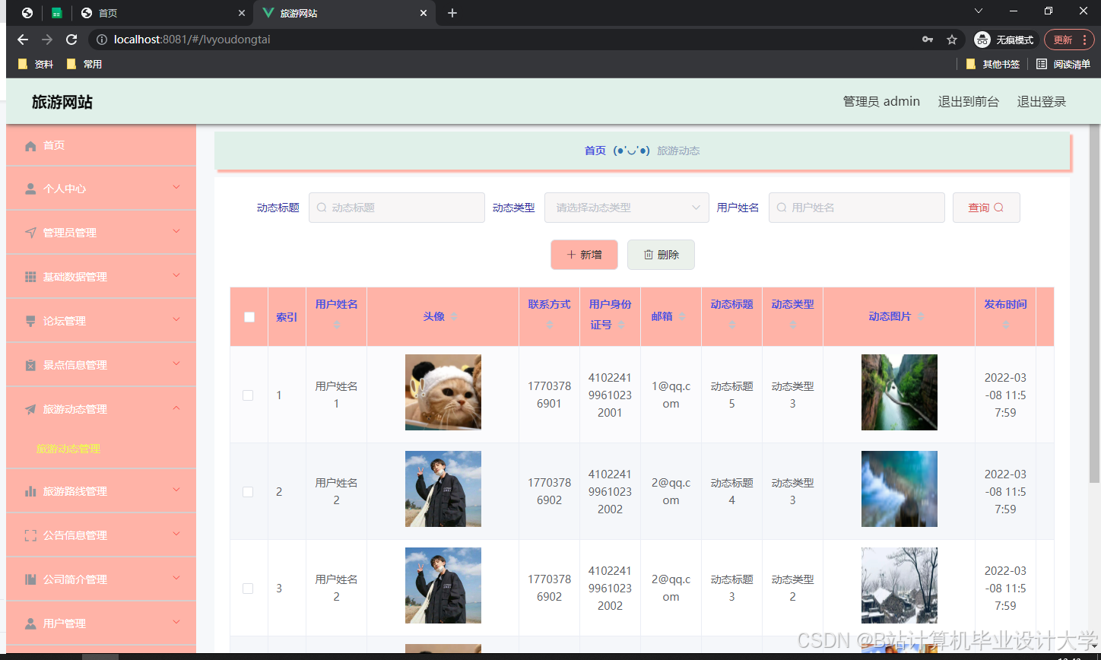Click the user icon beside 用户管理

pyautogui.click(x=30, y=624)
